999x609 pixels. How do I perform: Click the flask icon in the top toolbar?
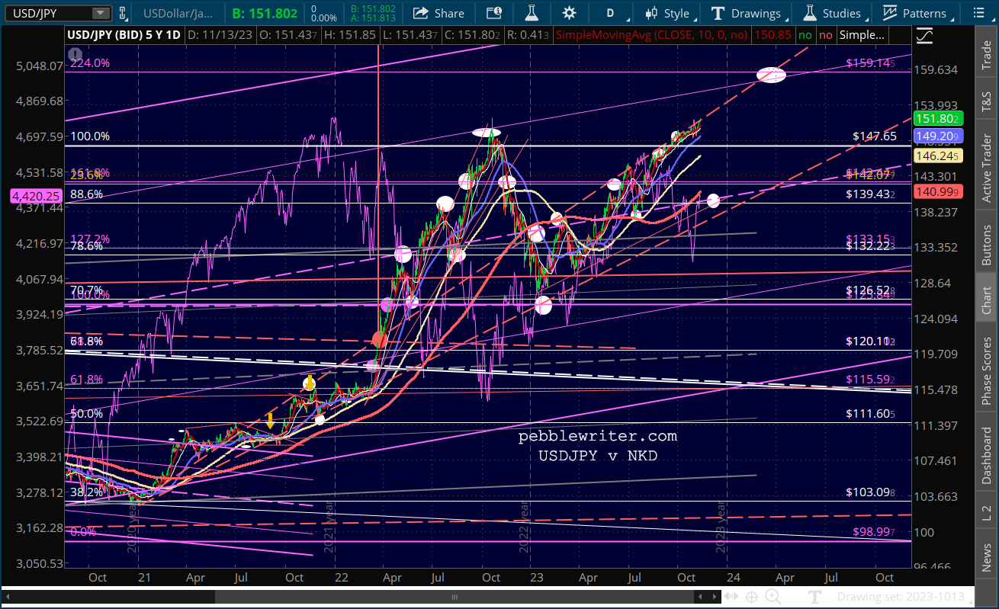coord(532,13)
